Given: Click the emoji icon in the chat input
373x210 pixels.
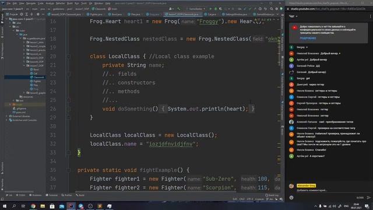Looking at the screenshot, I should (x=291, y=197).
